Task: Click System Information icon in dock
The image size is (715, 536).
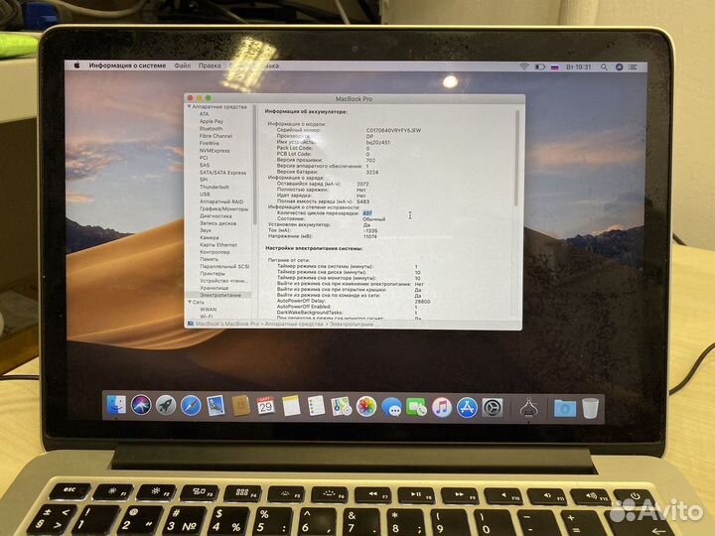Action: tap(528, 408)
